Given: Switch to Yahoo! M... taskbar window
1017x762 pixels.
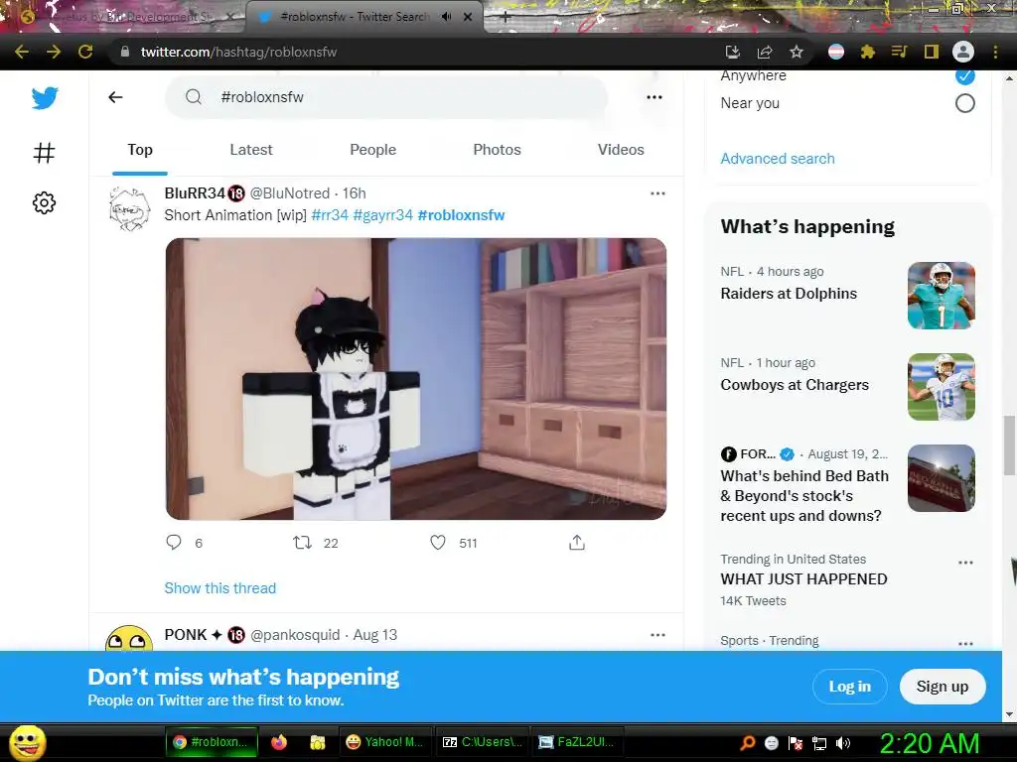Looking at the screenshot, I should (384, 742).
